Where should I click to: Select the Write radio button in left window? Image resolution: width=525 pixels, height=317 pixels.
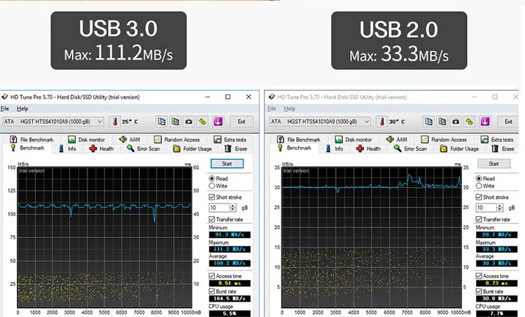click(213, 186)
